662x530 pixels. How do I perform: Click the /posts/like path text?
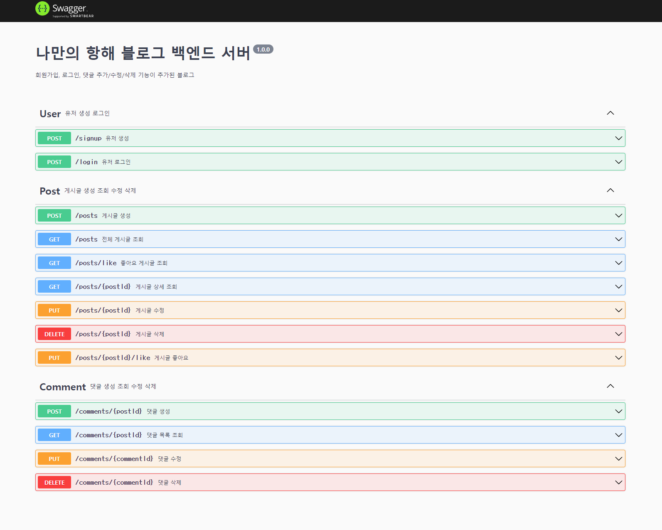pos(96,263)
